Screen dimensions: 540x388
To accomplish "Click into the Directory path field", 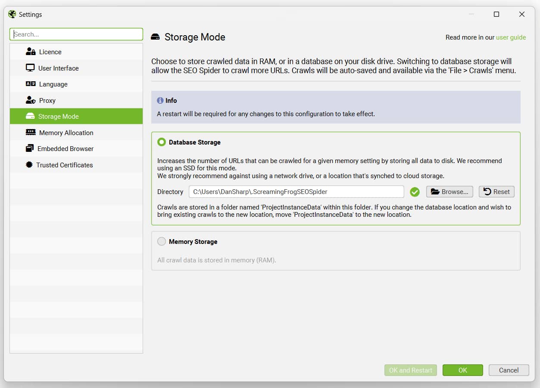I will (296, 192).
